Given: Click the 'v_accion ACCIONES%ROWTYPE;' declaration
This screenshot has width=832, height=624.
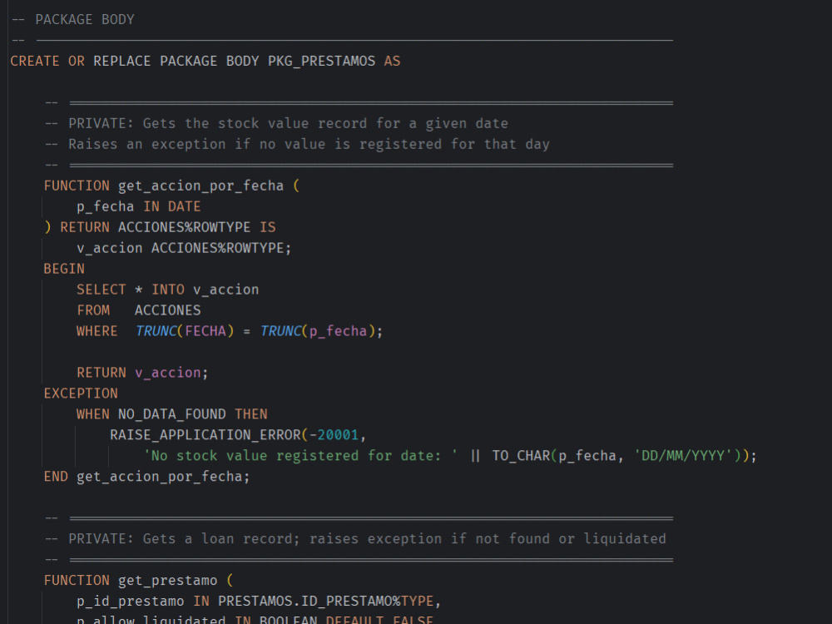Looking at the screenshot, I should coord(184,248).
